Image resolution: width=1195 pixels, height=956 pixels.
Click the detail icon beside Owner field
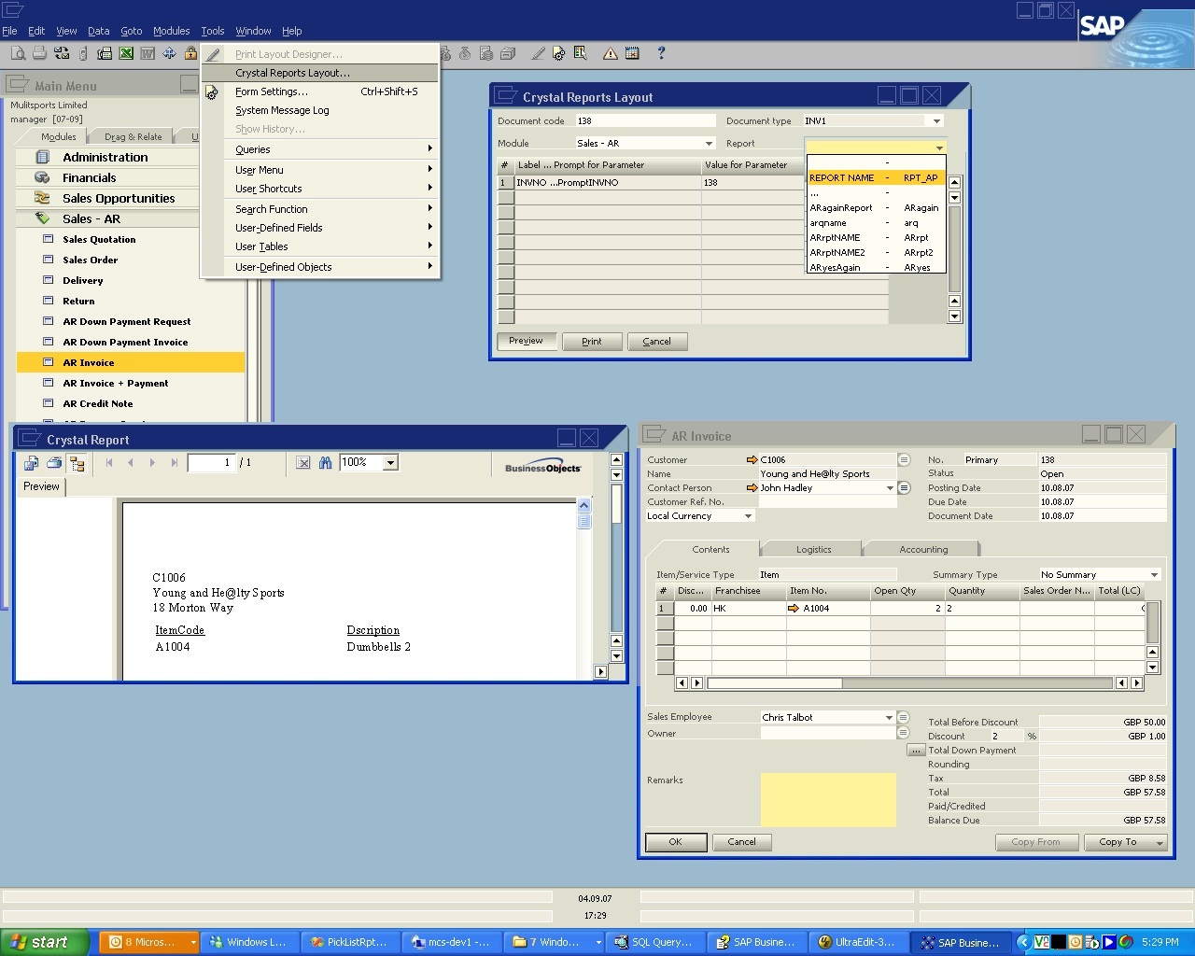[x=903, y=733]
